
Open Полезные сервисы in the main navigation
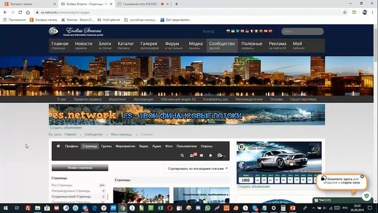pos(252,46)
